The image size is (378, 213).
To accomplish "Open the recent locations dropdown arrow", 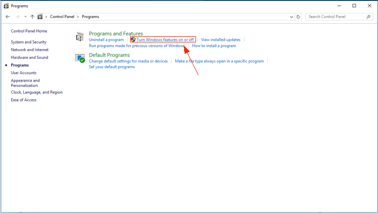I will coord(25,17).
